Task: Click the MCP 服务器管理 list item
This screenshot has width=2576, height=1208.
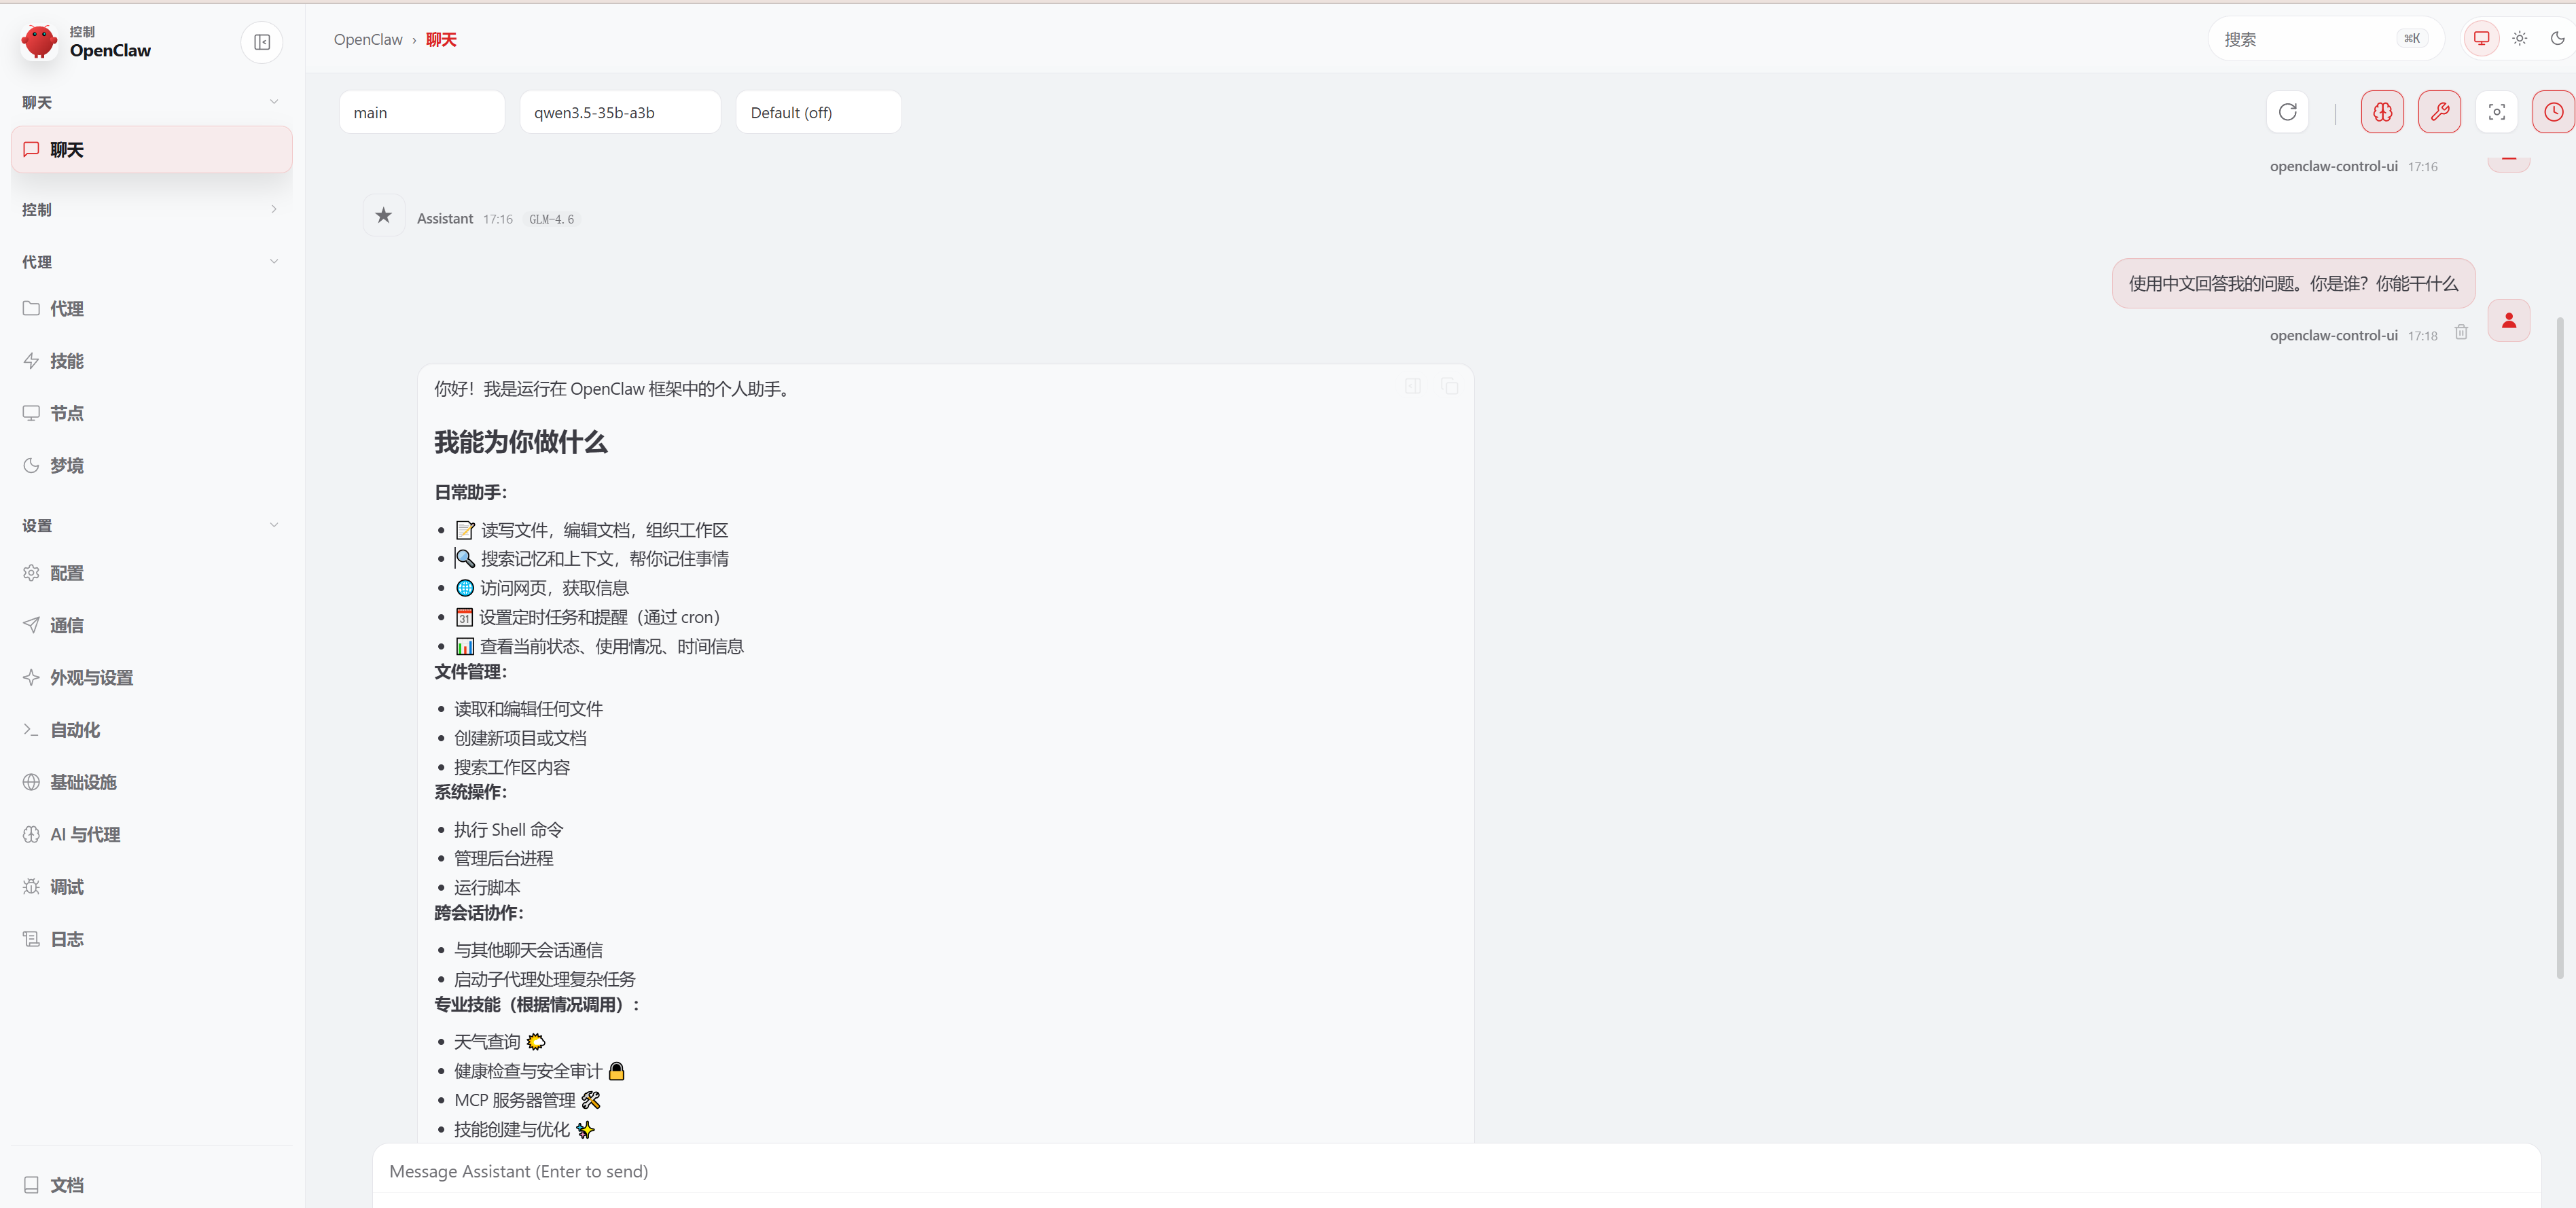Action: tap(527, 1100)
